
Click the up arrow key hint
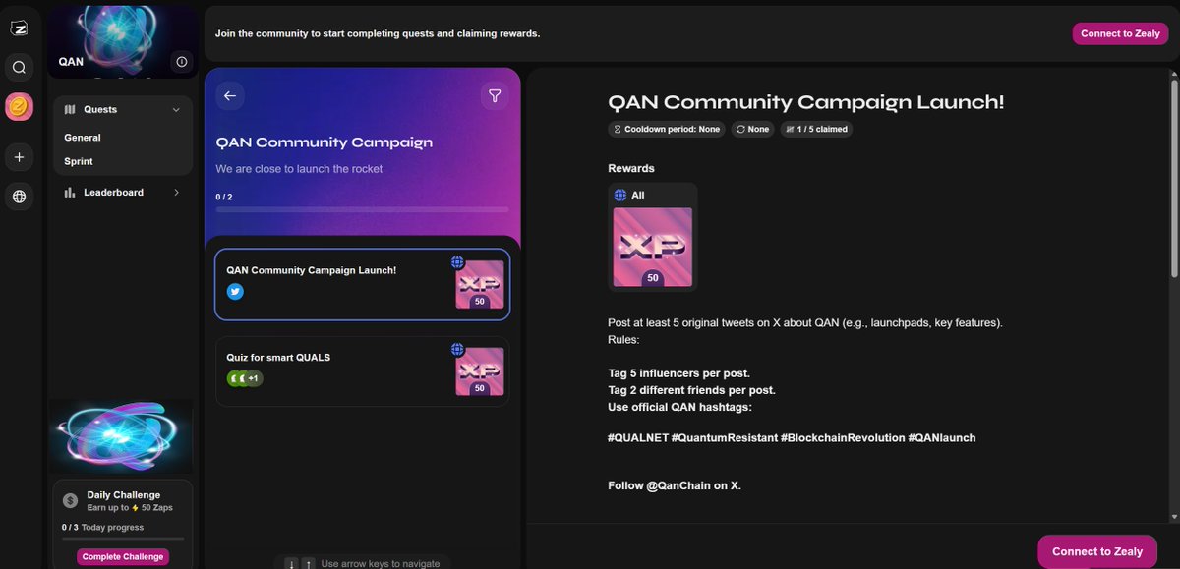[308, 563]
